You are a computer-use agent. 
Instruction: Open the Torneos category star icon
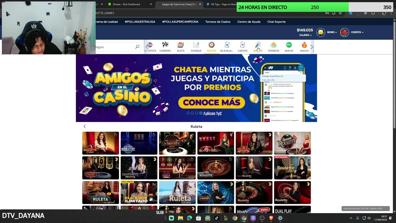point(273,47)
